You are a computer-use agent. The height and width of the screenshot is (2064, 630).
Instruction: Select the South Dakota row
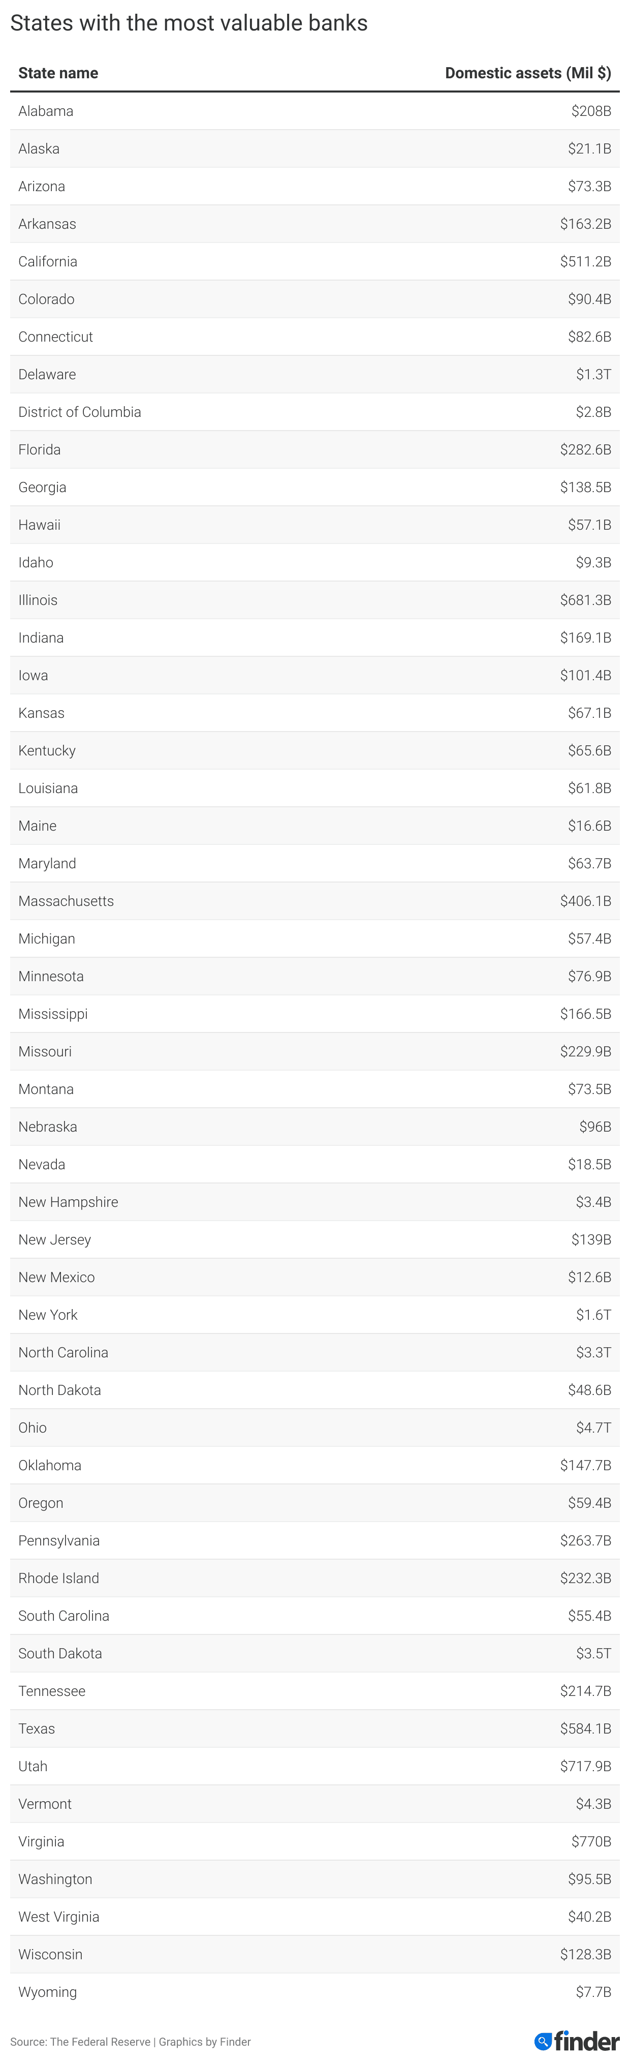click(314, 1653)
